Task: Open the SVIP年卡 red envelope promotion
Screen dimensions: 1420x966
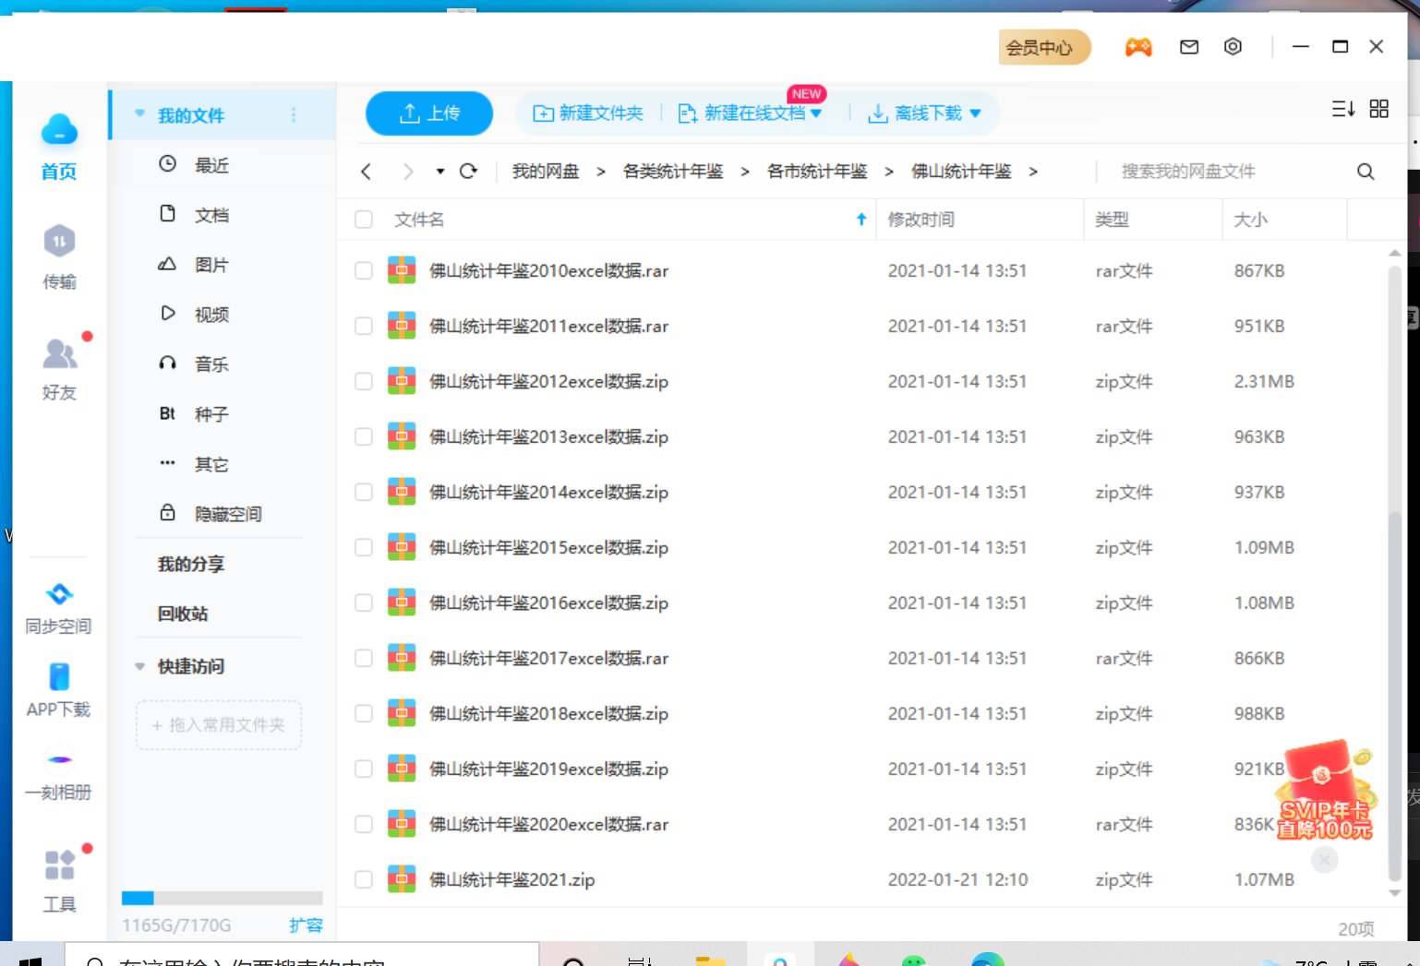Action: [1326, 791]
